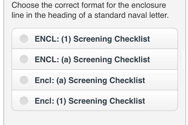The image size is (188, 125).
Task: Click word 'Screening' in lowercase Encl (1) option
Action: (x=88, y=101)
